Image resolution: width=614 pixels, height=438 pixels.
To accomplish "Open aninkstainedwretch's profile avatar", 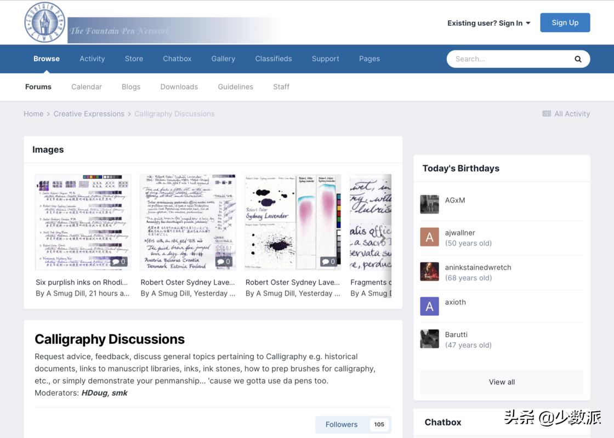I will click(x=429, y=272).
